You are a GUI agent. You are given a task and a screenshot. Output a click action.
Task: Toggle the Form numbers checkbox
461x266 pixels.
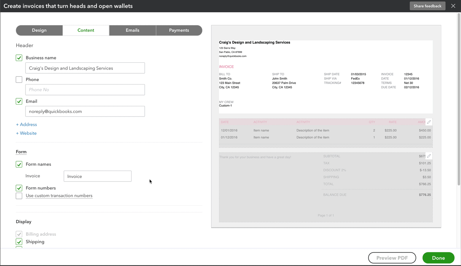pos(19,188)
